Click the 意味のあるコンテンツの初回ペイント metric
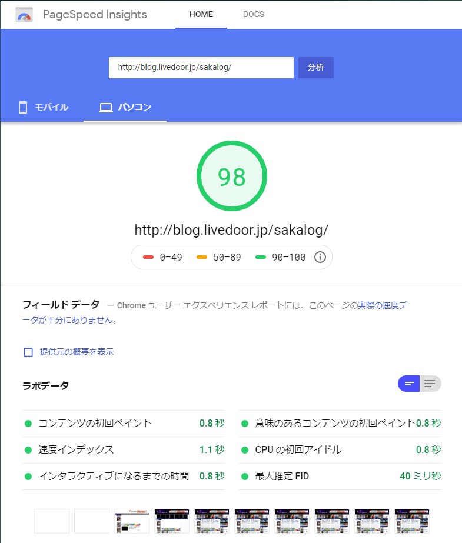This screenshot has height=543, width=462. pyautogui.click(x=340, y=423)
